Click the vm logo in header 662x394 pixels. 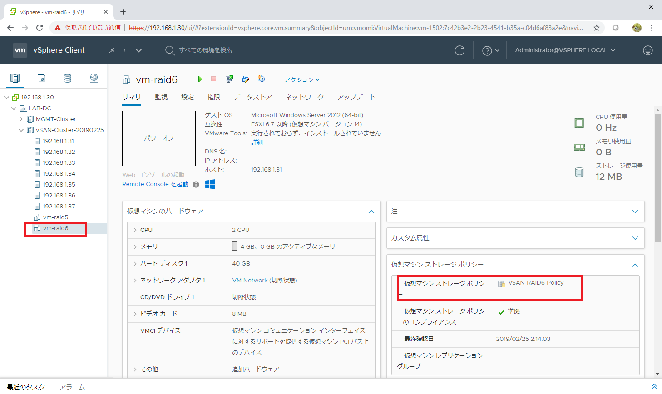20,50
